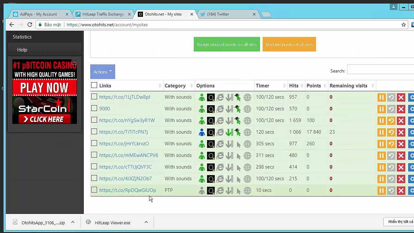Click globe icon in 1LjTLDwBpI row
The height and width of the screenshot is (233, 414).
[x=247, y=97]
